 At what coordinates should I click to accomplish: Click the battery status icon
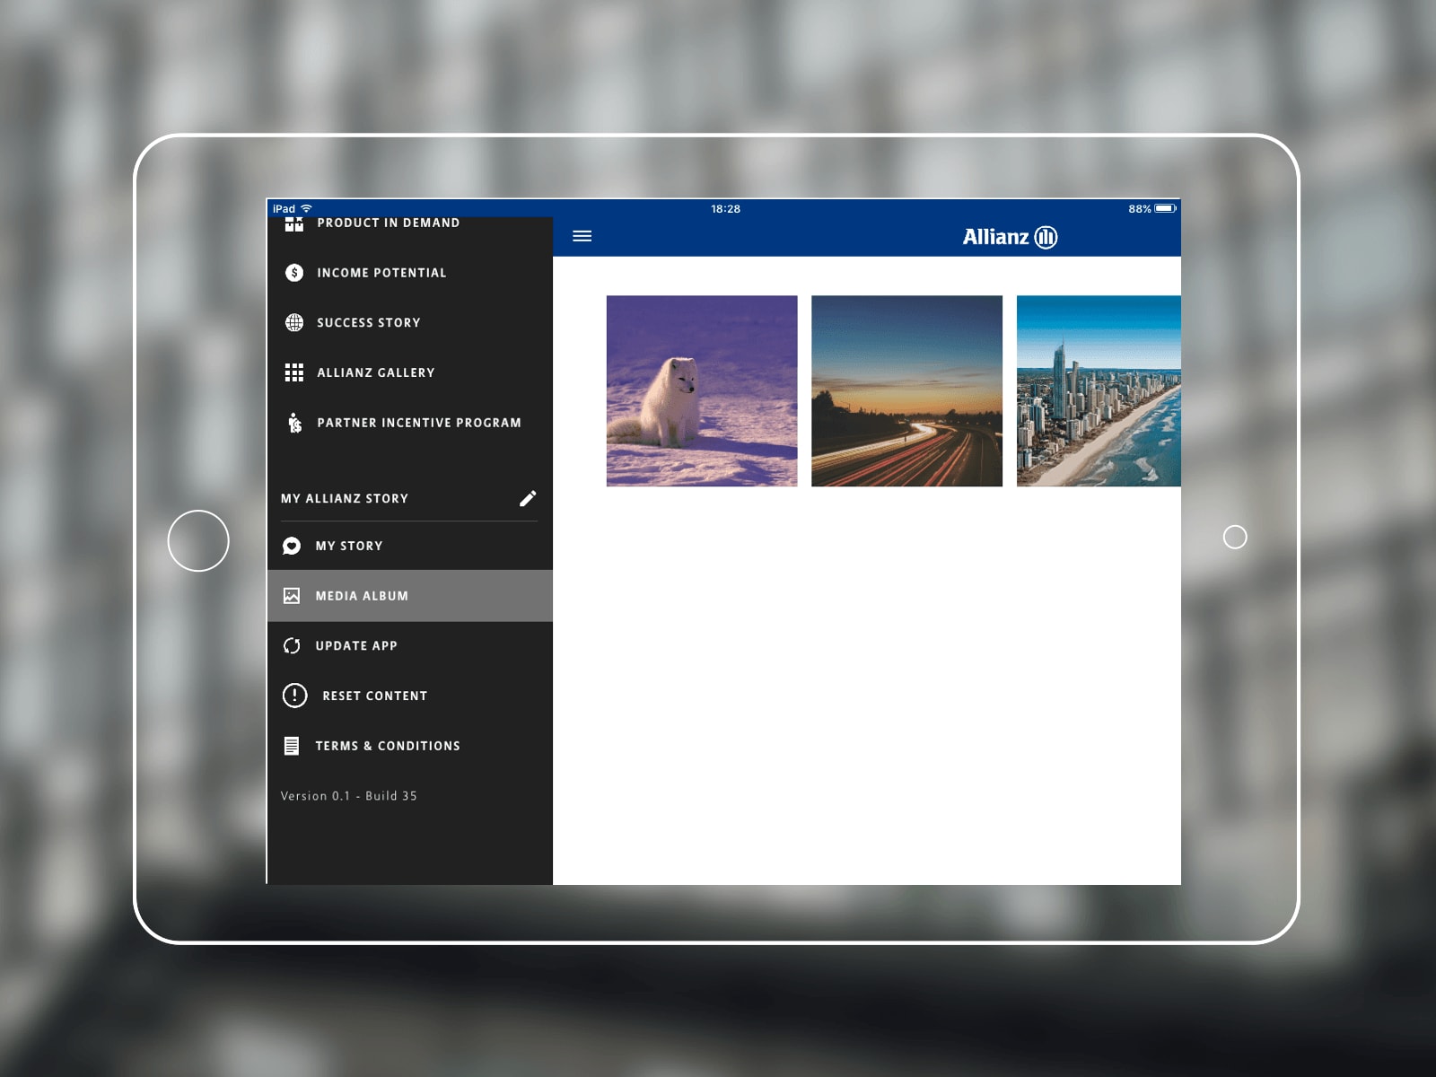(x=1165, y=208)
